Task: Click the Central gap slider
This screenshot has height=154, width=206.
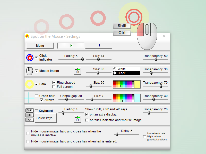Action: point(71,100)
